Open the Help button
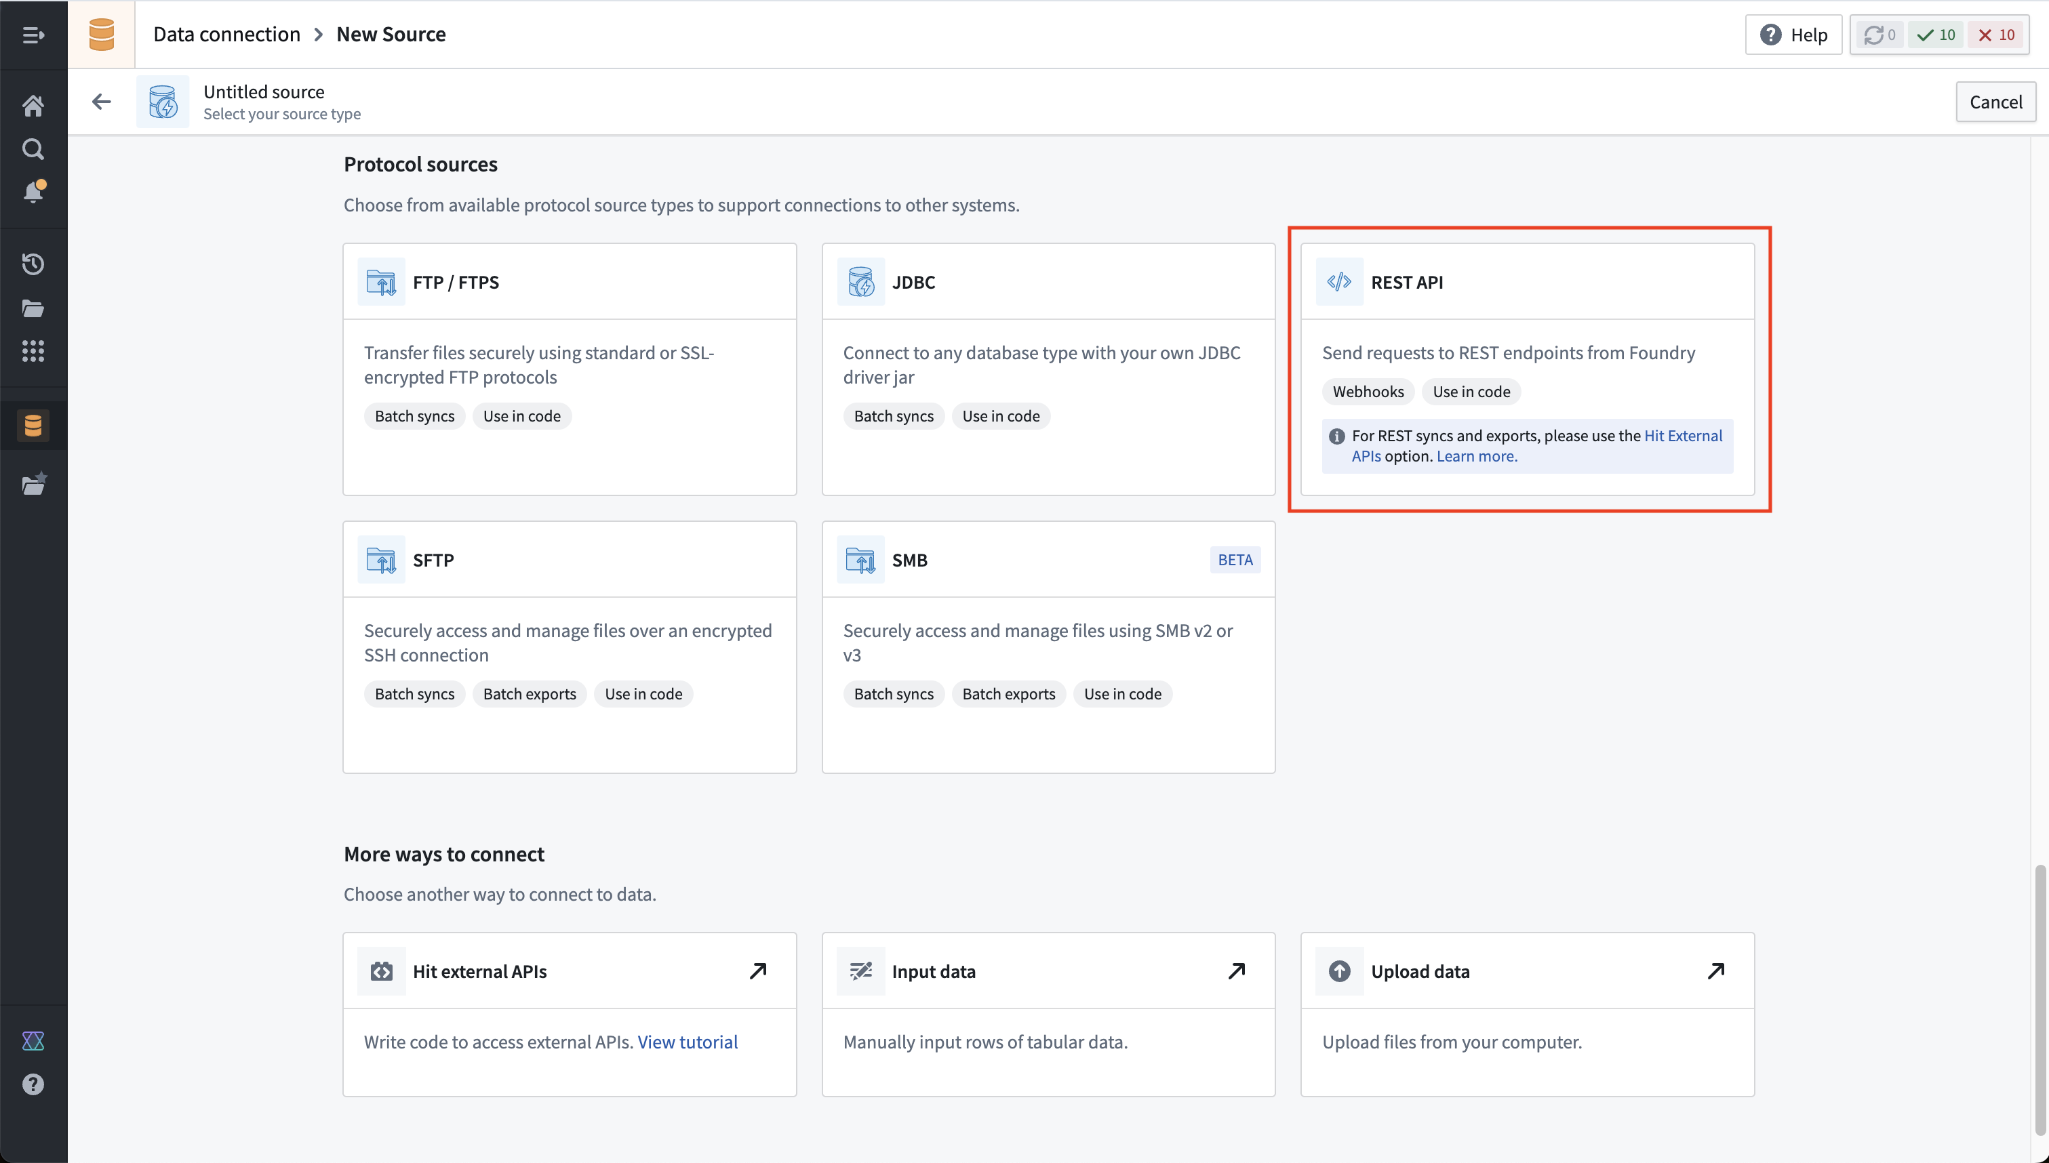 [1793, 35]
